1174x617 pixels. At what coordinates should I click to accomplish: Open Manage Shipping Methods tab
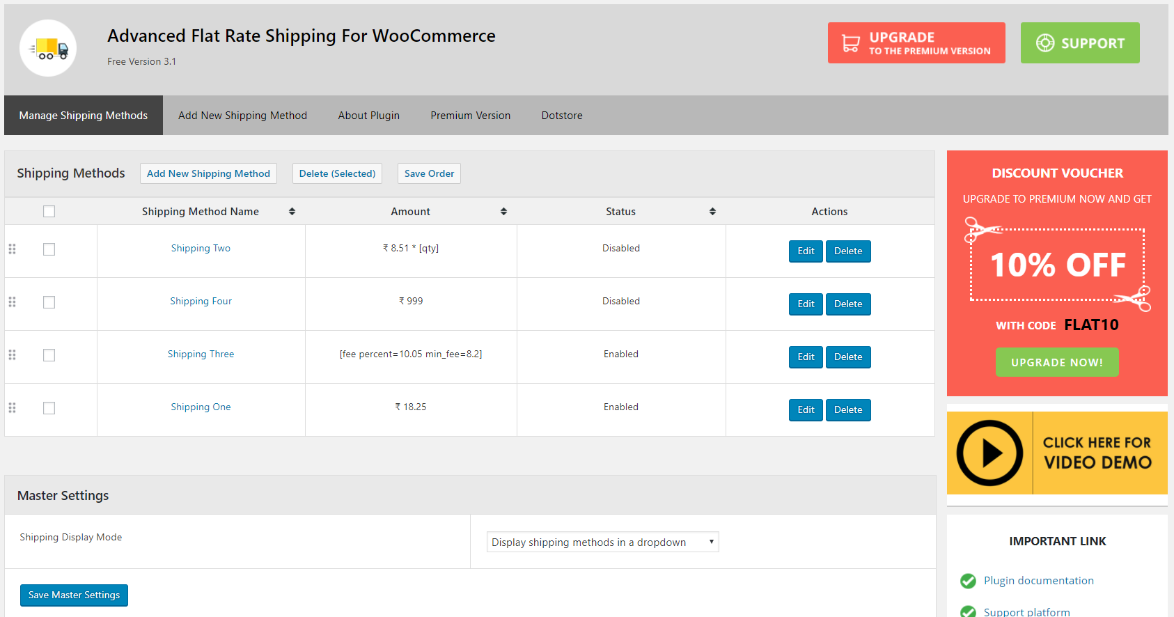pos(84,116)
